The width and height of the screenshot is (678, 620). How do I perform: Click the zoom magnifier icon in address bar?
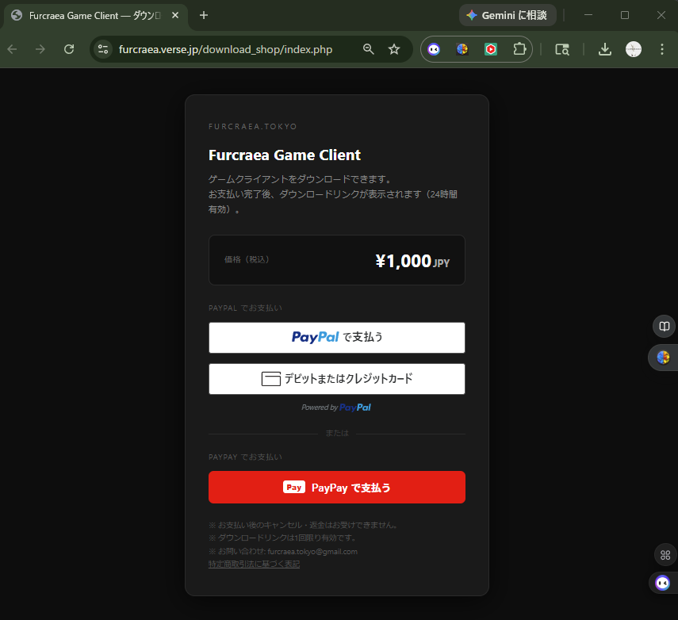click(x=369, y=49)
